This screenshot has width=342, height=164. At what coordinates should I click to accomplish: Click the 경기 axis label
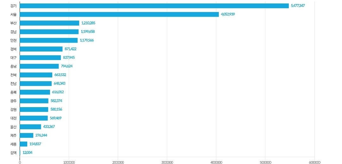(x=13, y=6)
